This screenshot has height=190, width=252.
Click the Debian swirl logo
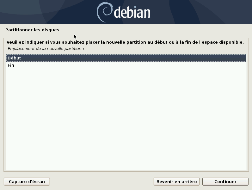pyautogui.click(x=104, y=12)
